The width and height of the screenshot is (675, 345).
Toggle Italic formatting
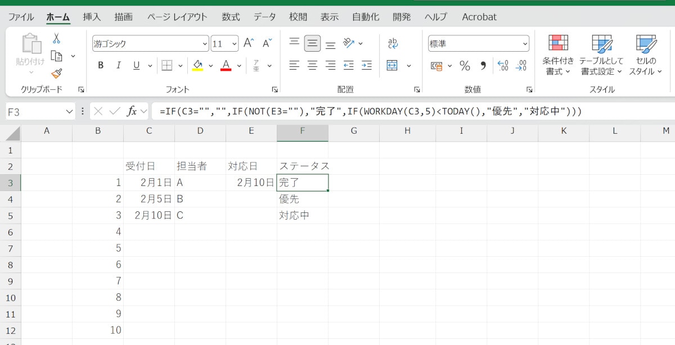(x=118, y=66)
